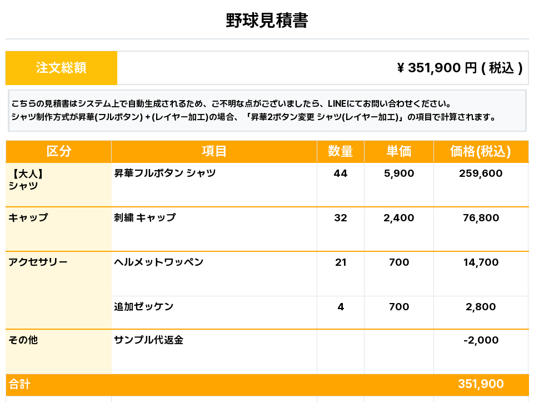This screenshot has width=534, height=402.
Task: Click the 合計 351,900 total row
Action: pyautogui.click(x=267, y=385)
